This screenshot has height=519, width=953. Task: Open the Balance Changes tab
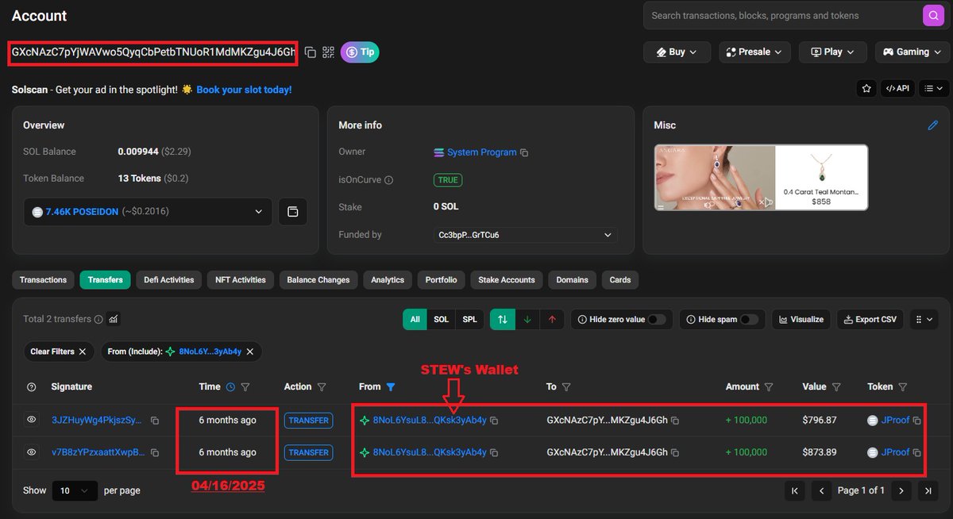tap(318, 280)
